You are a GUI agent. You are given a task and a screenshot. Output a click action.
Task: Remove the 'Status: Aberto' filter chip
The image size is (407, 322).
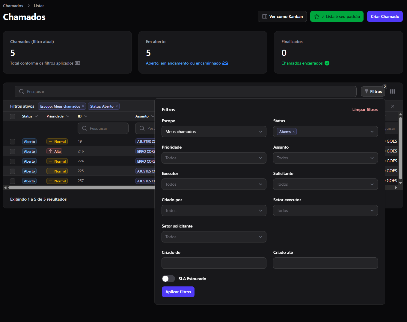117,106
